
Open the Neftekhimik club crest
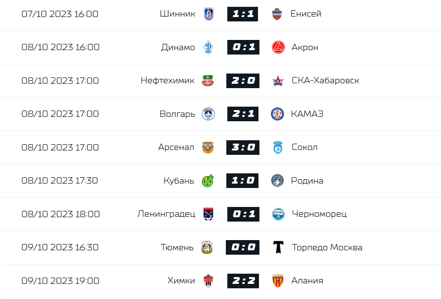[208, 80]
